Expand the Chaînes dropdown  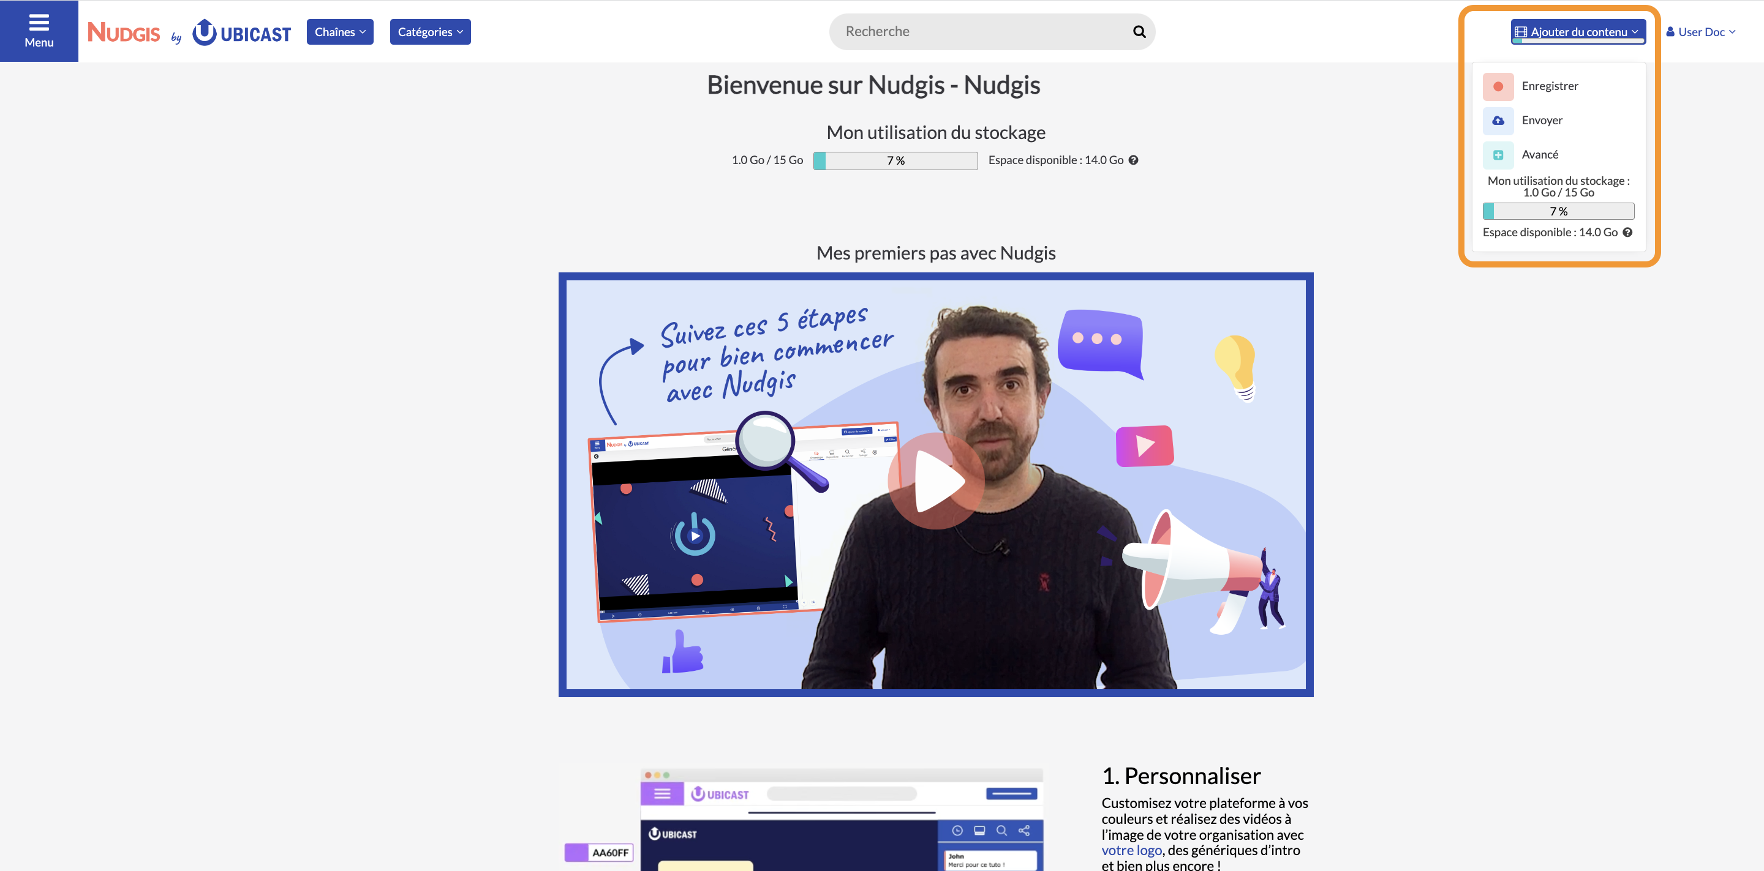pos(340,32)
